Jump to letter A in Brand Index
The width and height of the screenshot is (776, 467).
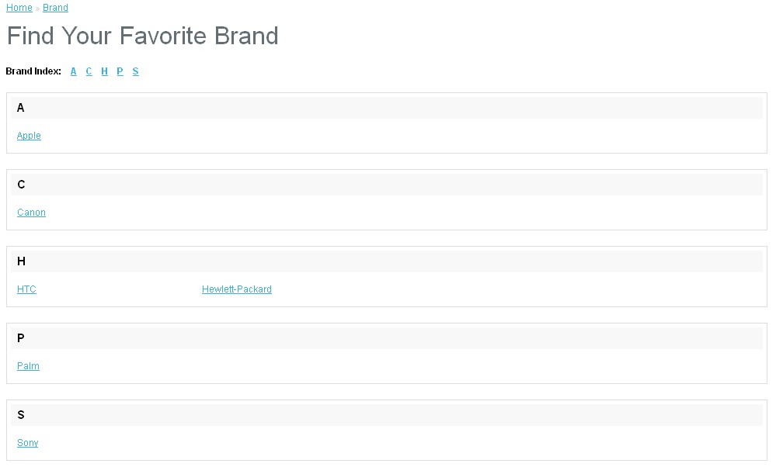74,71
